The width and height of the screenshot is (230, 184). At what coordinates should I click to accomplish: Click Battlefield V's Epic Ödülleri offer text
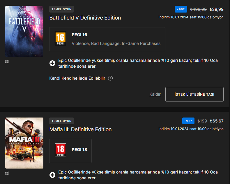[x=138, y=63]
